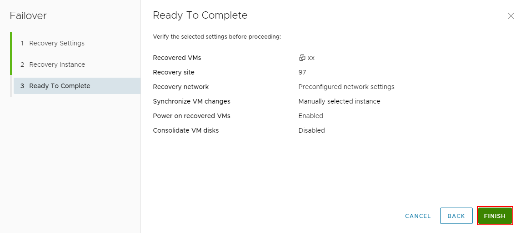This screenshot has width=521, height=233.
Task: Click the Manually selected instance value
Action: [x=339, y=101]
